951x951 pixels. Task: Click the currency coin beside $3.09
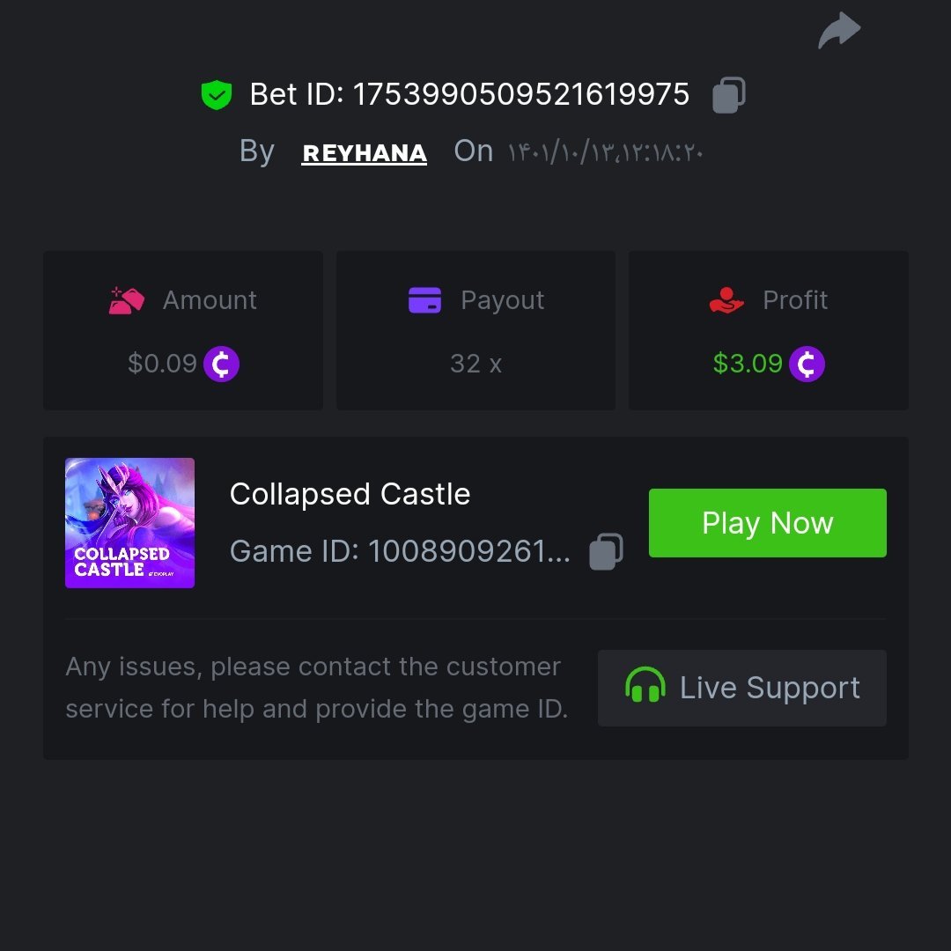pos(807,364)
